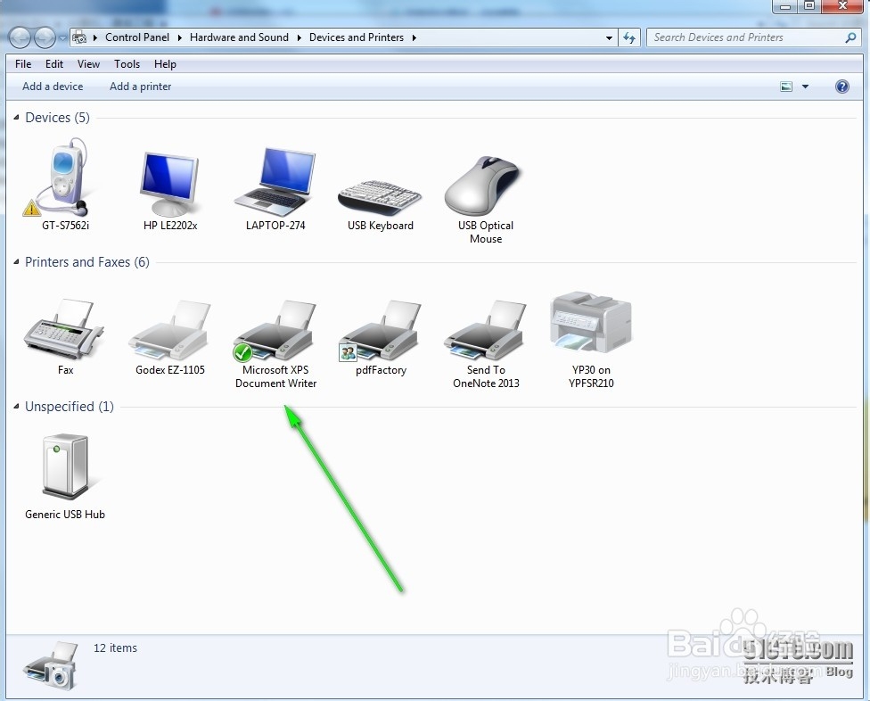
Task: Collapse the Unspecified (1) group
Action: click(16, 407)
